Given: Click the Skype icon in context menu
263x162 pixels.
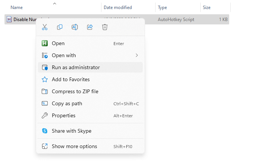Looking at the screenshot, I should point(45,131).
